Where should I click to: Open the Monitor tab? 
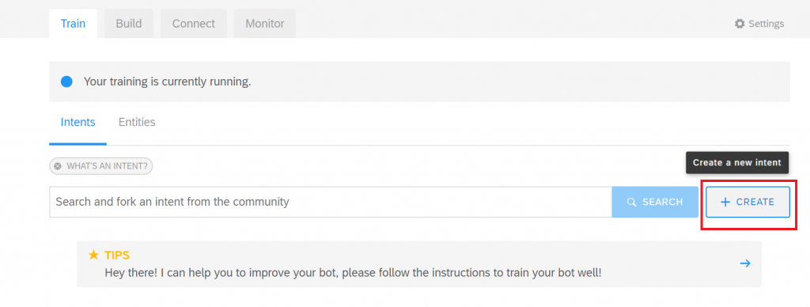[265, 24]
